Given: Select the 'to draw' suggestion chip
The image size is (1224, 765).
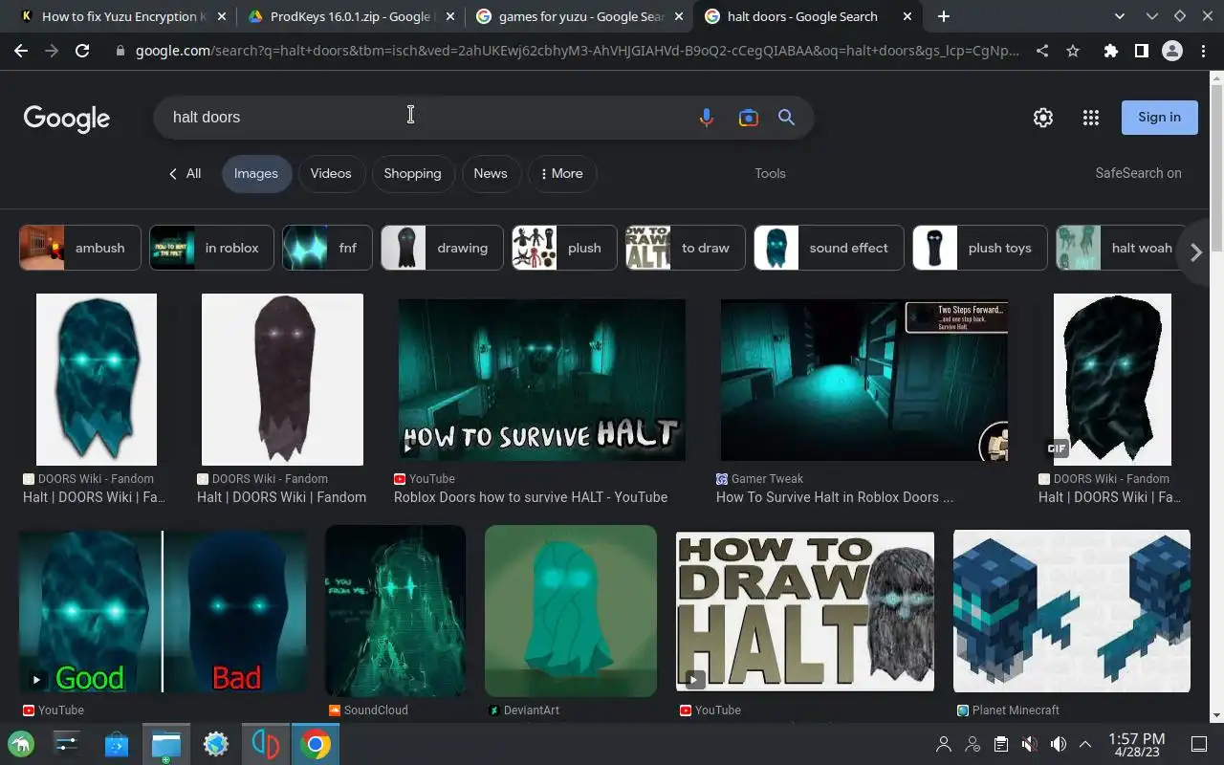Looking at the screenshot, I should 686,248.
